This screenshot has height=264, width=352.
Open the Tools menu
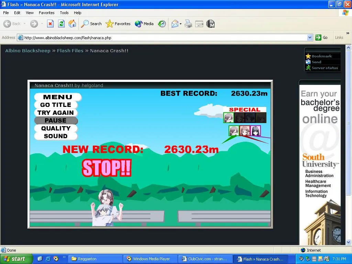[64, 13]
